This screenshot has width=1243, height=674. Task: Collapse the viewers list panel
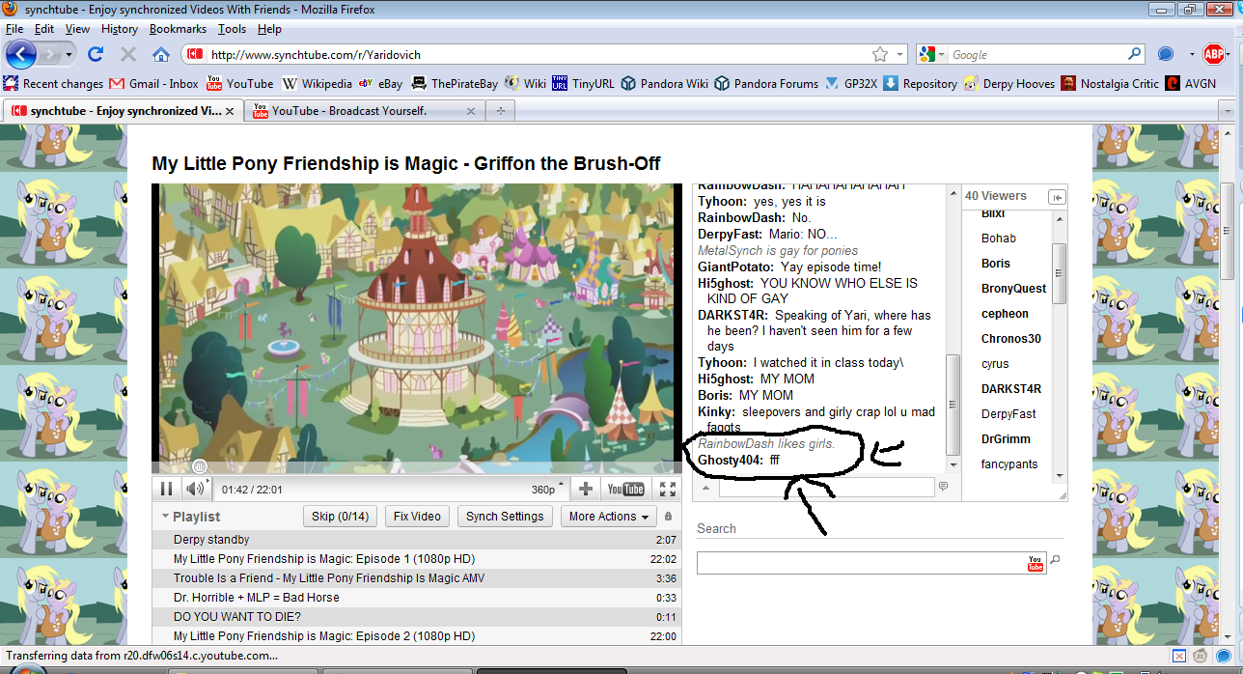[x=1057, y=197]
